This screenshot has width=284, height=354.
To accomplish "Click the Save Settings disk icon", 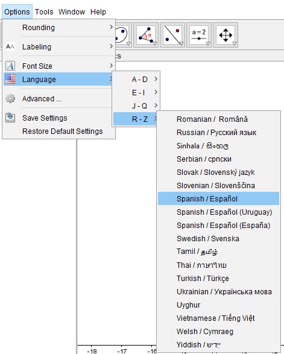I will click(10, 118).
